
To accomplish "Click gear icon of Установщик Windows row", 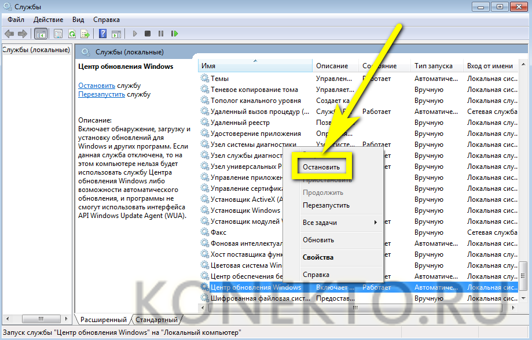I will tap(204, 210).
